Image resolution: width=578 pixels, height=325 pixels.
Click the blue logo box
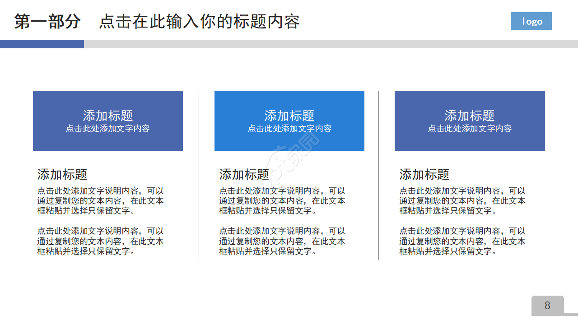click(x=531, y=21)
